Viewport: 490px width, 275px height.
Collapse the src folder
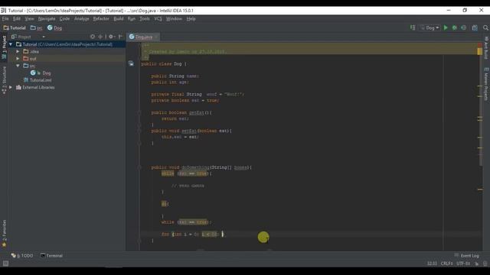pos(18,66)
